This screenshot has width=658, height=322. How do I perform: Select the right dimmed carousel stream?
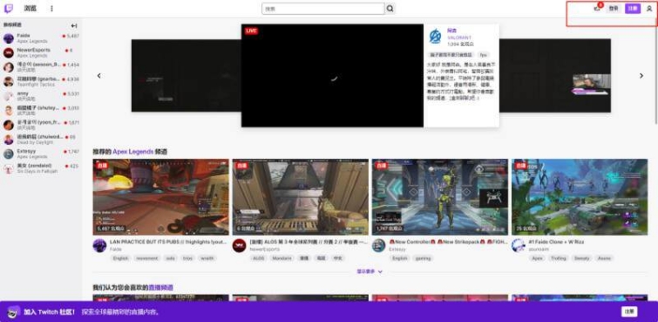tap(555, 76)
